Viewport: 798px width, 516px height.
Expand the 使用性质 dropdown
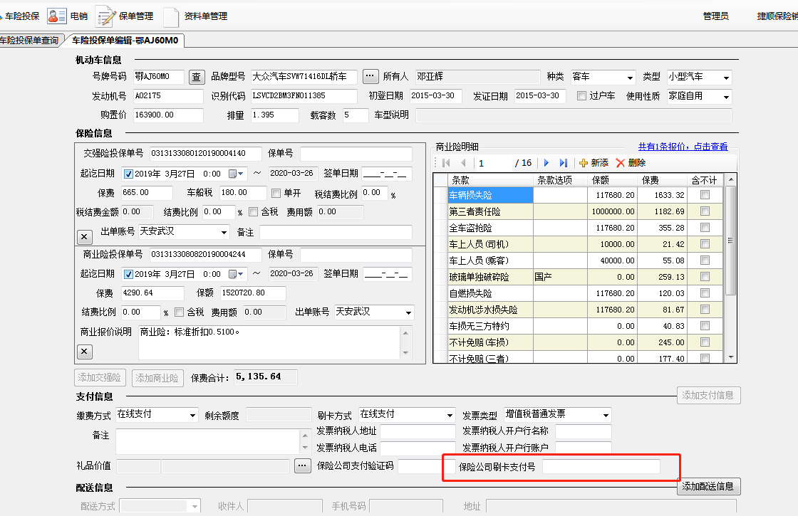[726, 97]
